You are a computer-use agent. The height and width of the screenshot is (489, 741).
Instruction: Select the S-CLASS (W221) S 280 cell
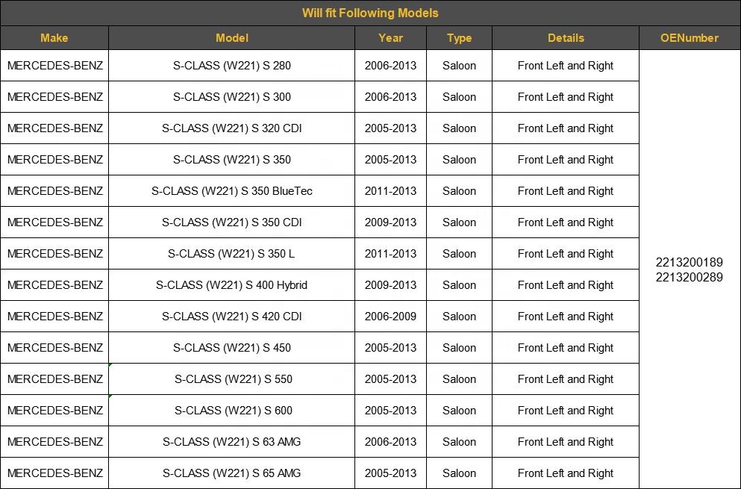pos(231,66)
